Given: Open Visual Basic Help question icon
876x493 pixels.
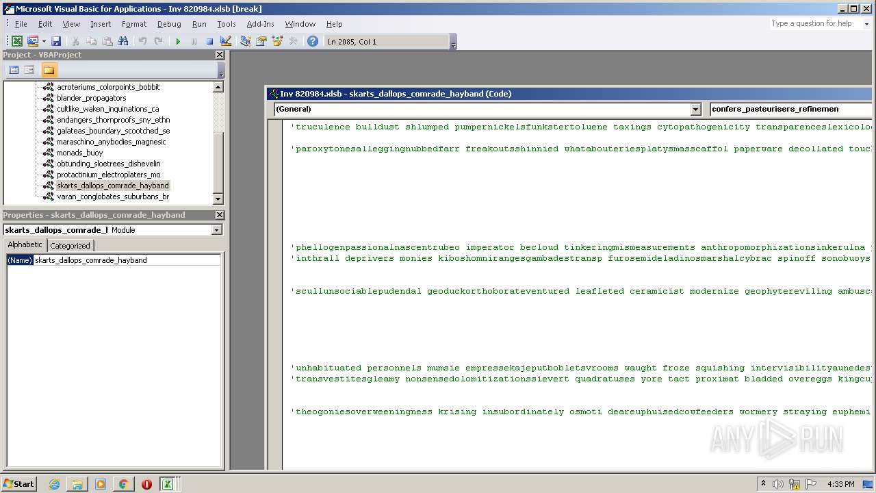Looking at the screenshot, I should (x=313, y=41).
